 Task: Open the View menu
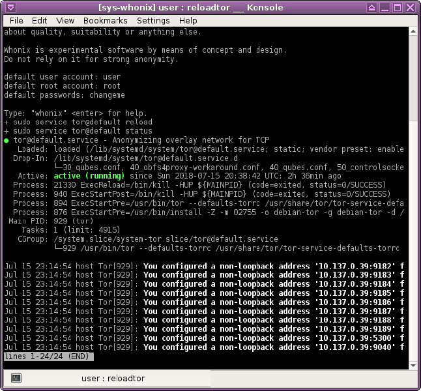pyautogui.click(x=65, y=21)
